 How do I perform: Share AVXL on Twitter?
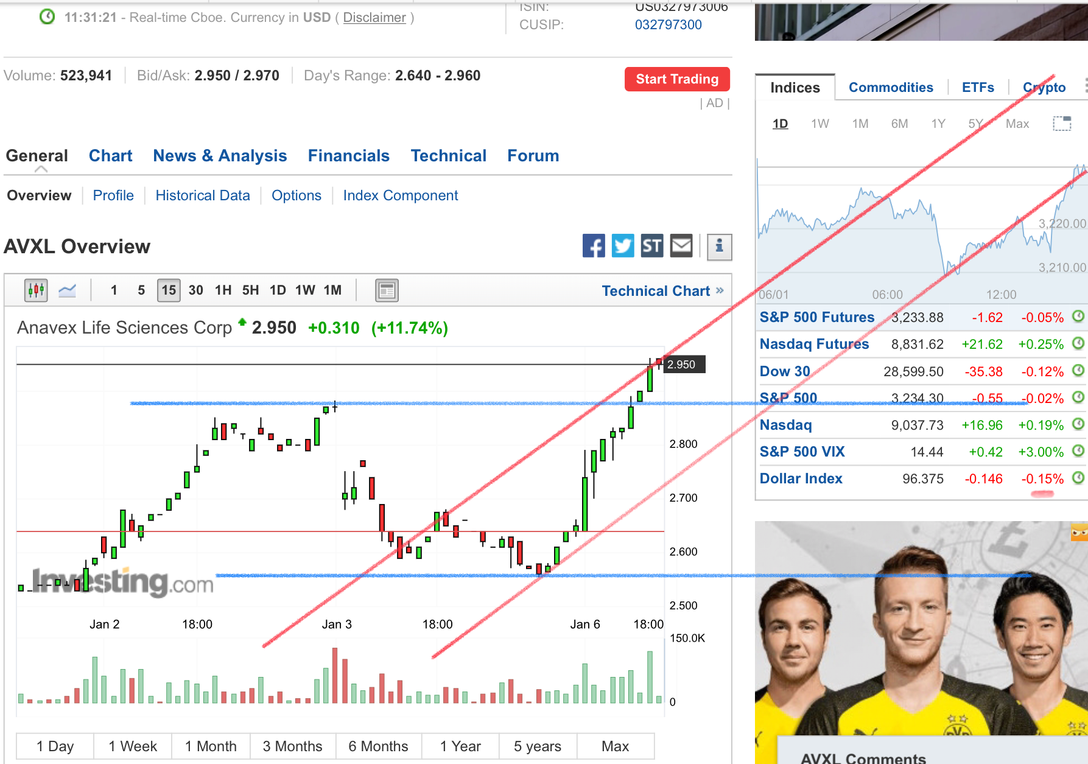(623, 246)
